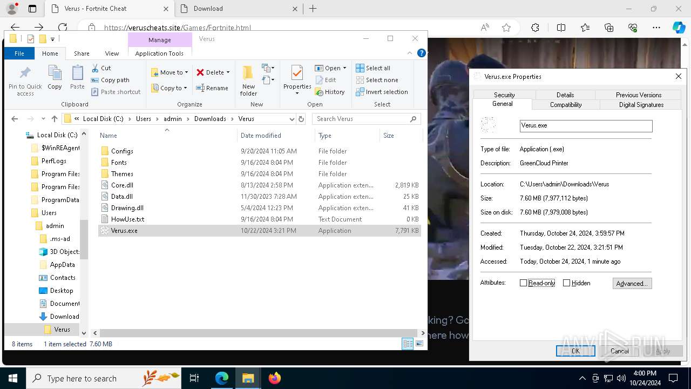
Task: Click OK in Verus.exe Properties
Action: pyautogui.click(x=575, y=351)
